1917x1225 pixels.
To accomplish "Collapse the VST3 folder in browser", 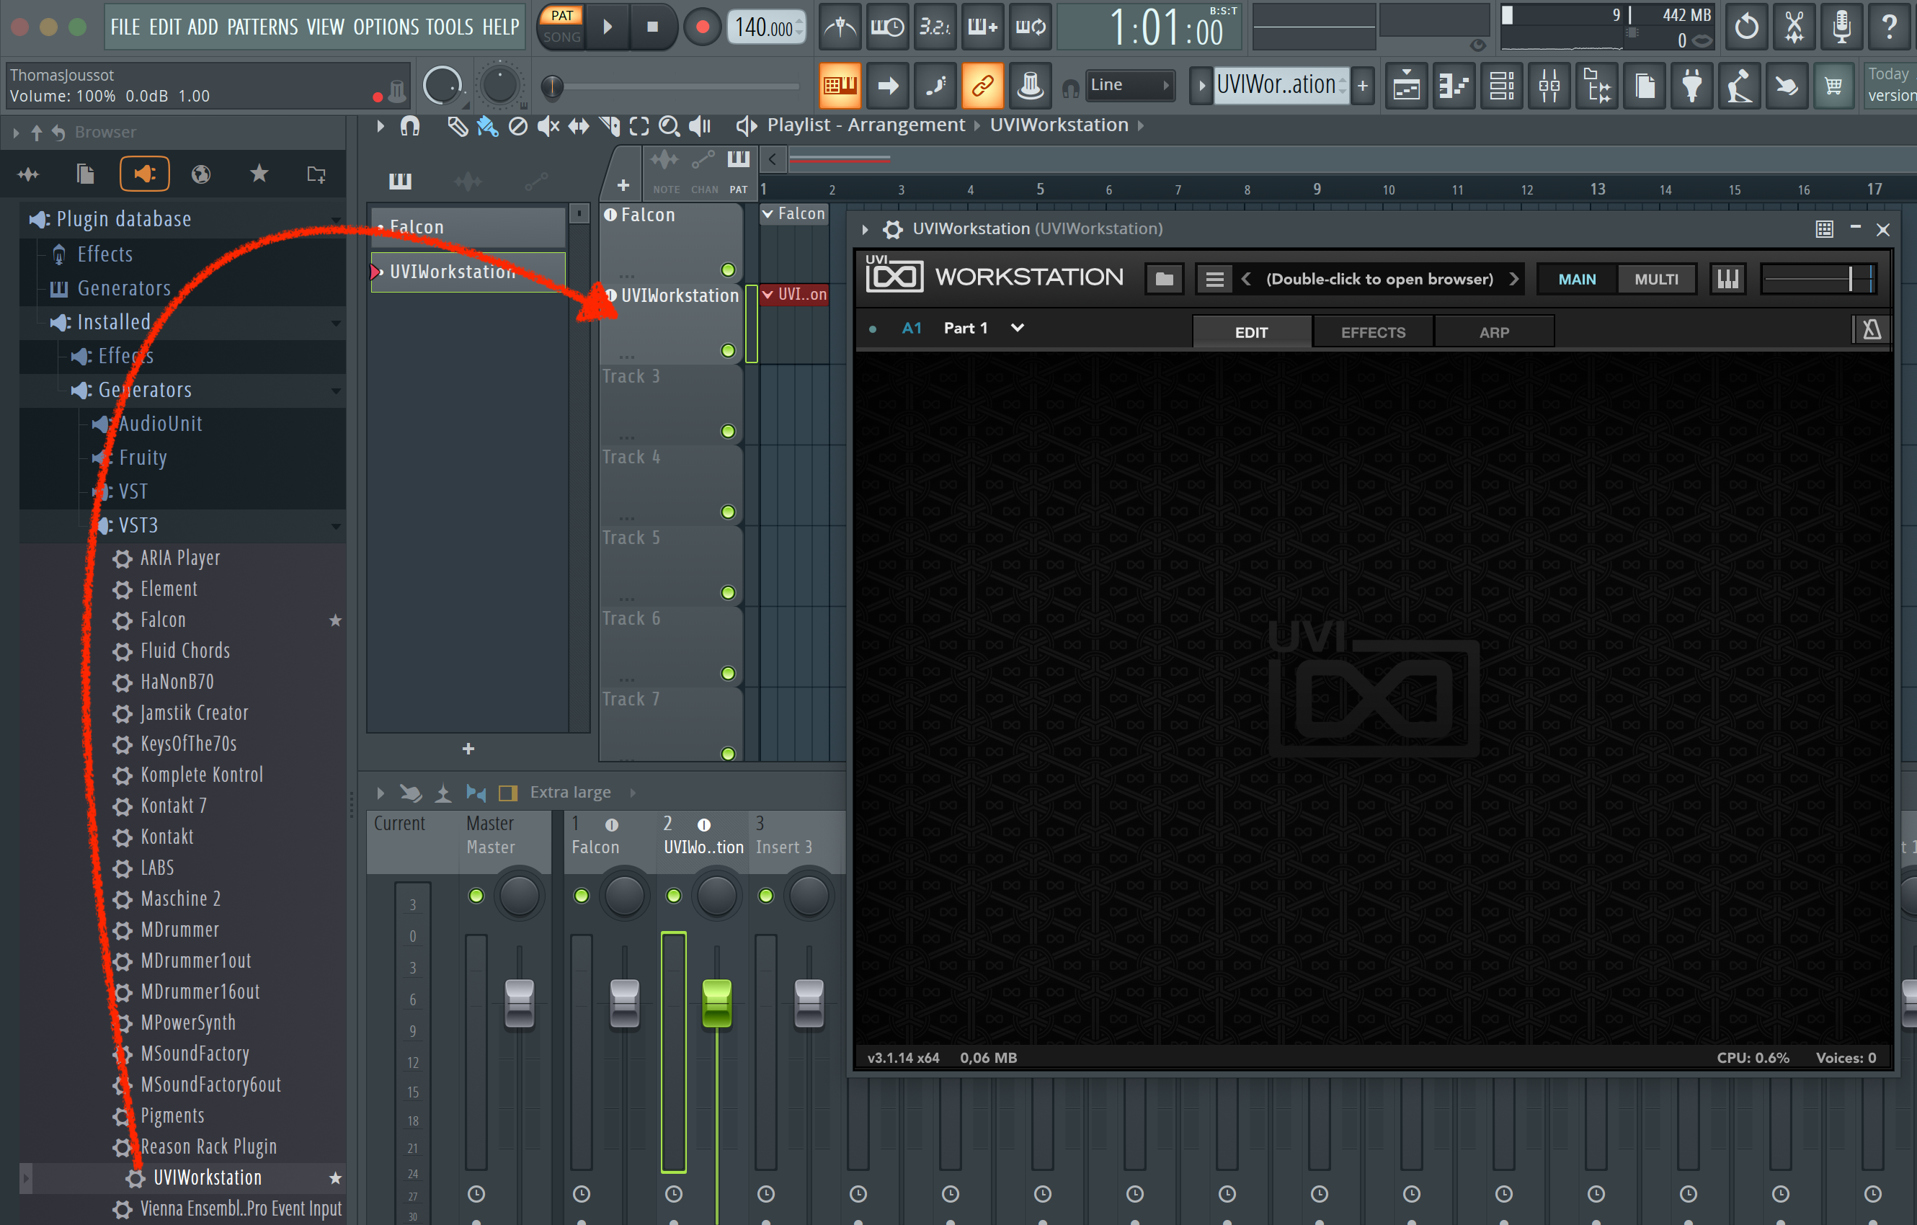I will [x=336, y=526].
